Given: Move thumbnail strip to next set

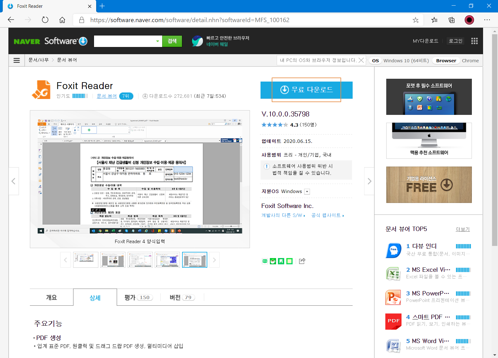Looking at the screenshot, I should pos(214,260).
